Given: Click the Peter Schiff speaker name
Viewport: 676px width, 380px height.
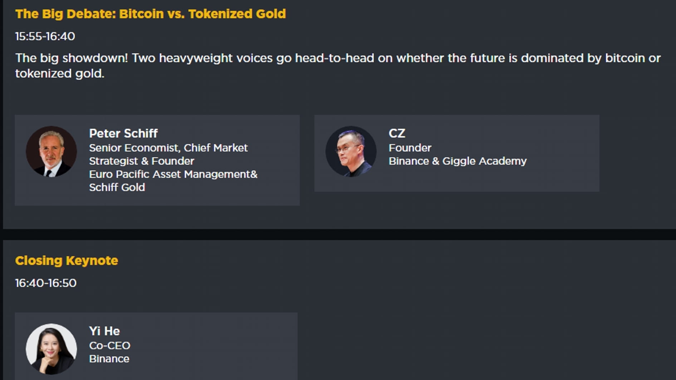Looking at the screenshot, I should (x=123, y=133).
